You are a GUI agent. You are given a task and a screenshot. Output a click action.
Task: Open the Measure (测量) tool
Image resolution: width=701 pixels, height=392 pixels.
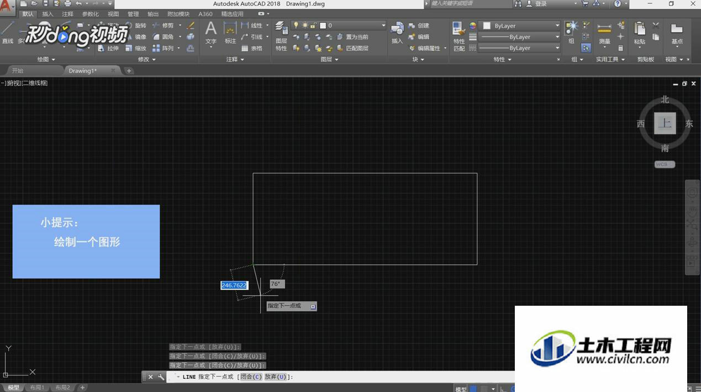pyautogui.click(x=605, y=34)
